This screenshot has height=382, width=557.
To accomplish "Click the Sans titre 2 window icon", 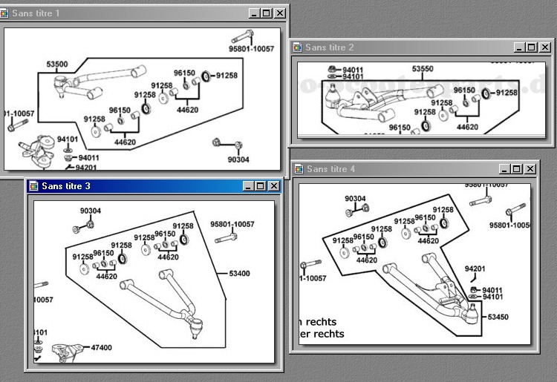I will (x=298, y=47).
